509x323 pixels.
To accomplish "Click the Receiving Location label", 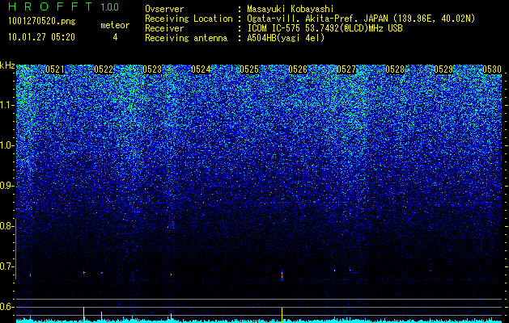I will pos(189,19).
